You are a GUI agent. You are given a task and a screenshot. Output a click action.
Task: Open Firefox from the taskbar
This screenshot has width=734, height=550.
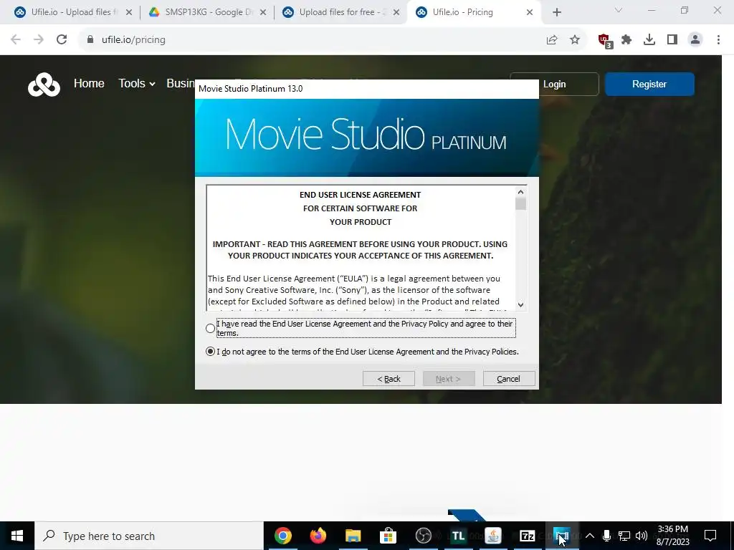click(x=318, y=536)
